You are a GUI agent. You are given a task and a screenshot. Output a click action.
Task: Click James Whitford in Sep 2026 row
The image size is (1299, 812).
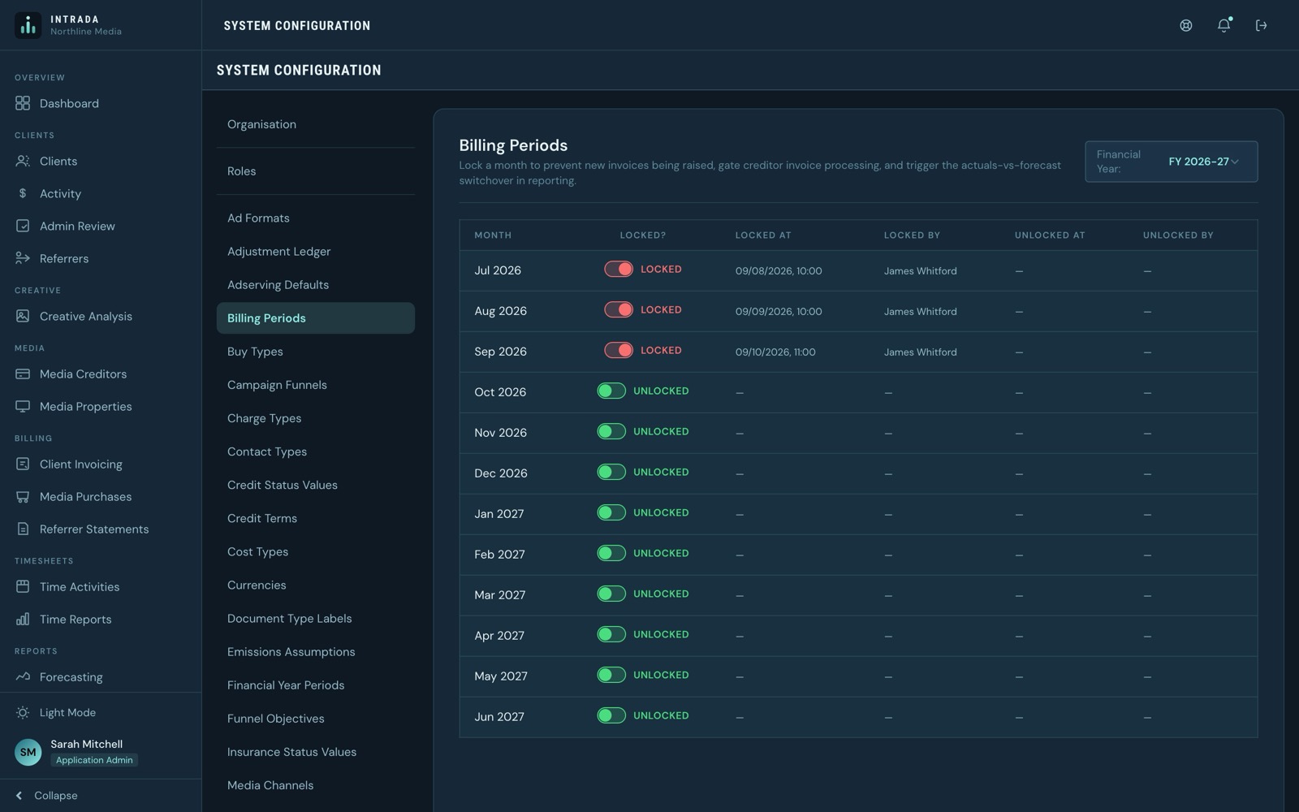(x=920, y=352)
